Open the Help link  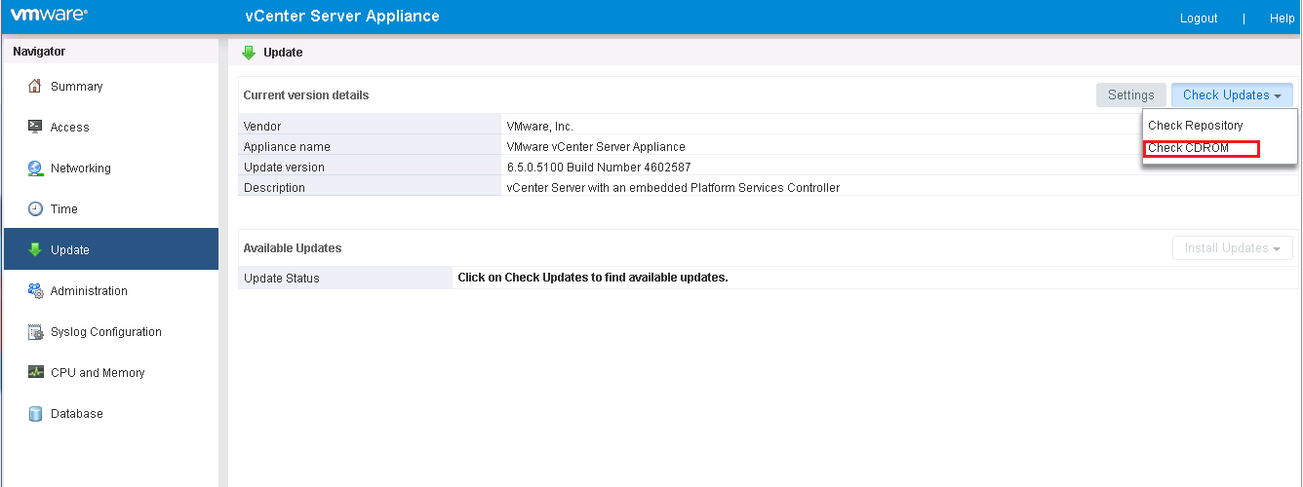tap(1282, 19)
